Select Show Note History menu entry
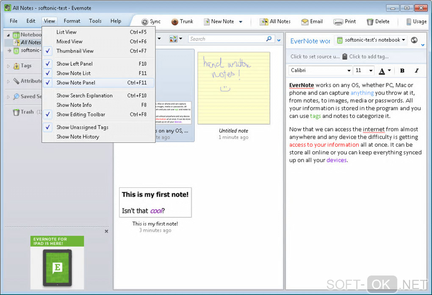The height and width of the screenshot is (295, 432). (99, 137)
